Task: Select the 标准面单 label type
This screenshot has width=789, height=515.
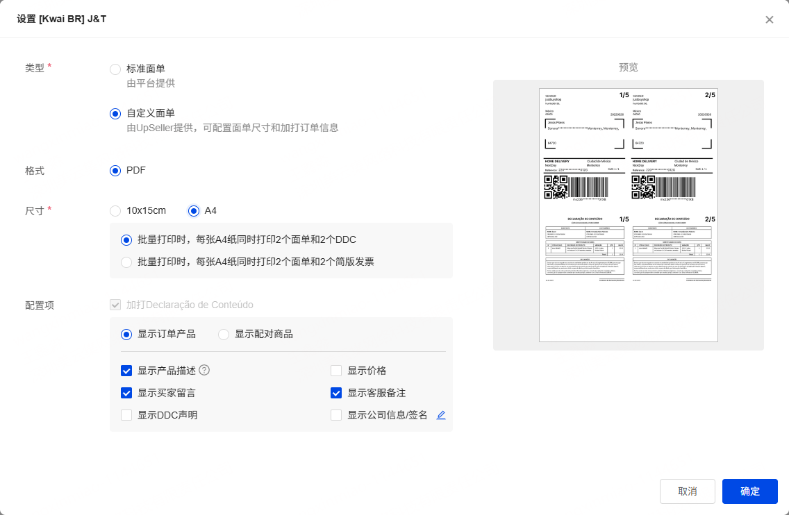Action: click(x=115, y=69)
